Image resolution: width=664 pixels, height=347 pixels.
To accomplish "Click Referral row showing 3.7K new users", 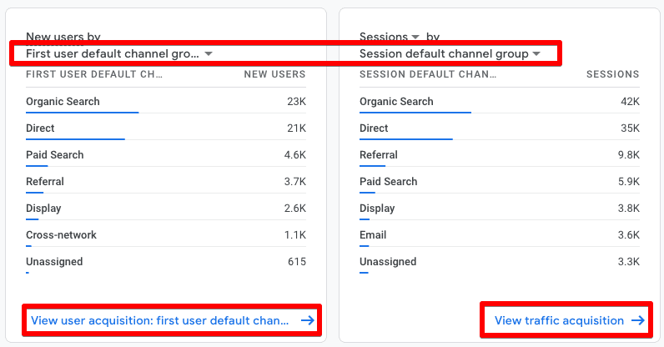I will pos(165,181).
